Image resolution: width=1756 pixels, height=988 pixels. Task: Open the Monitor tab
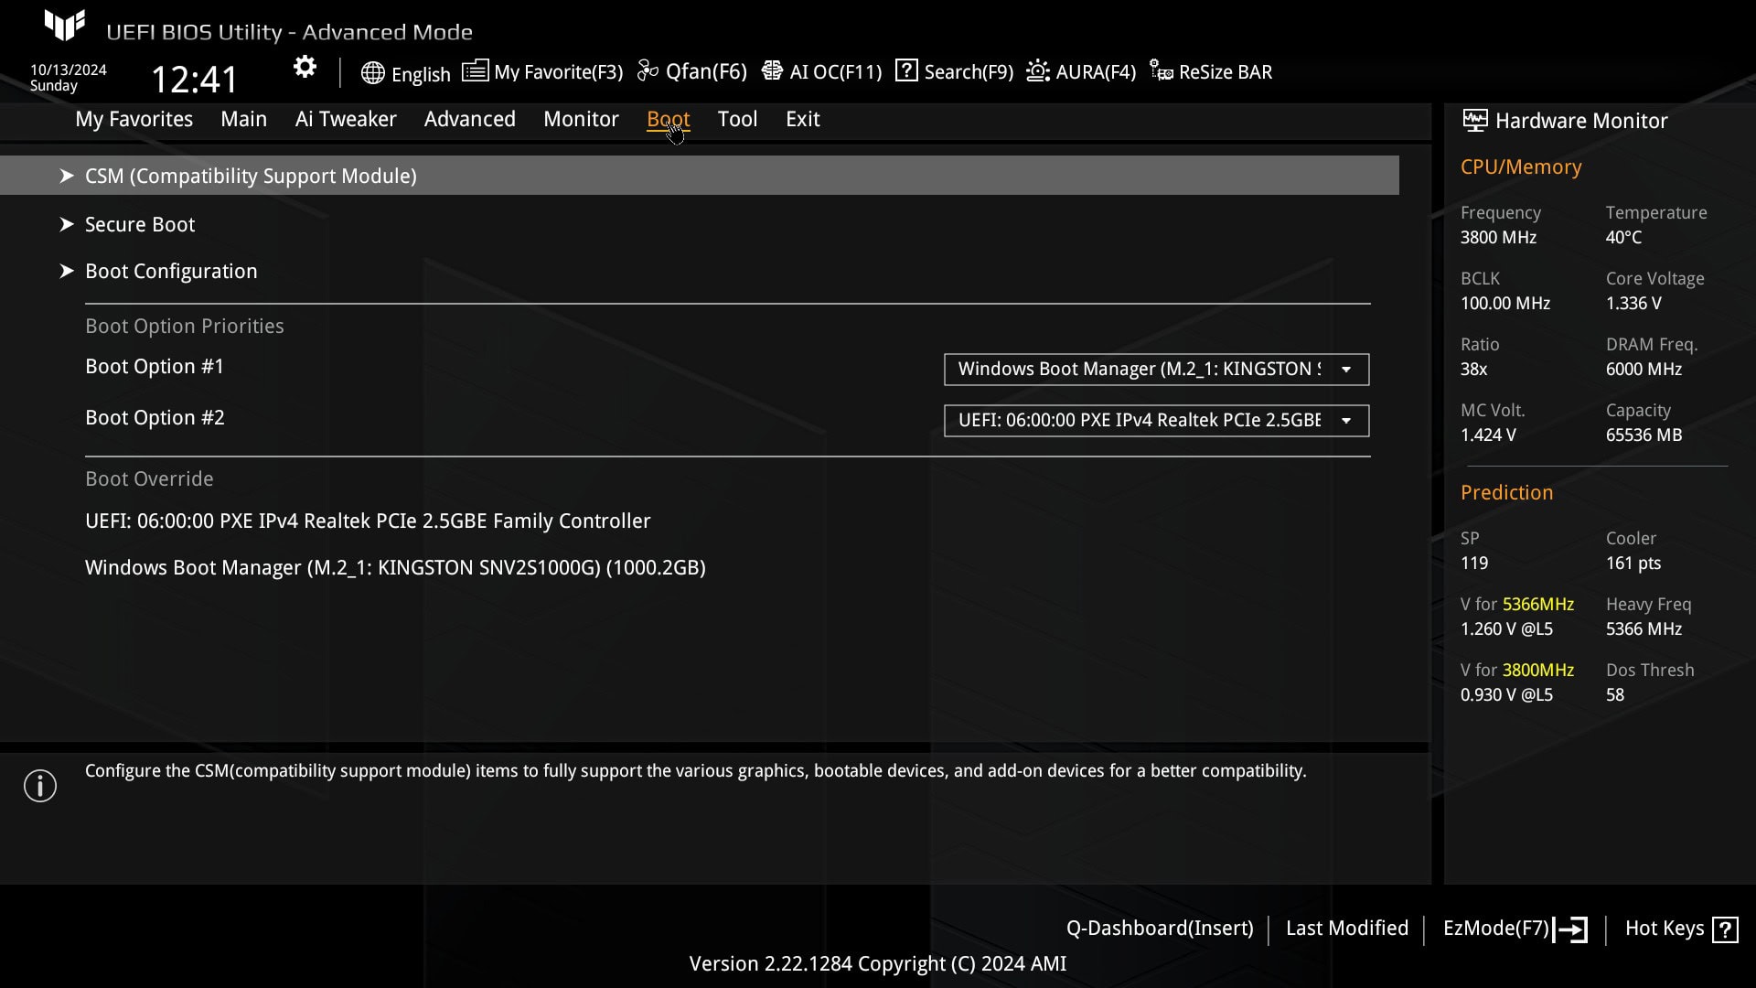coord(581,119)
